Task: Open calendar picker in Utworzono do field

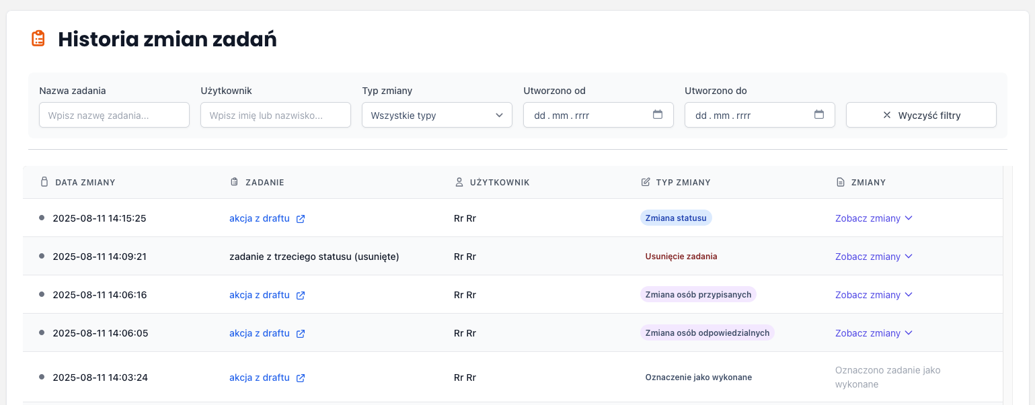Action: click(x=818, y=115)
